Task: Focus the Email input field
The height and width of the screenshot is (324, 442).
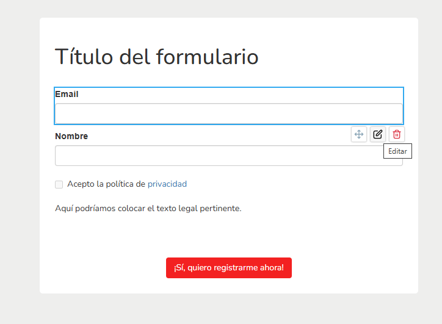Action: coord(228,113)
